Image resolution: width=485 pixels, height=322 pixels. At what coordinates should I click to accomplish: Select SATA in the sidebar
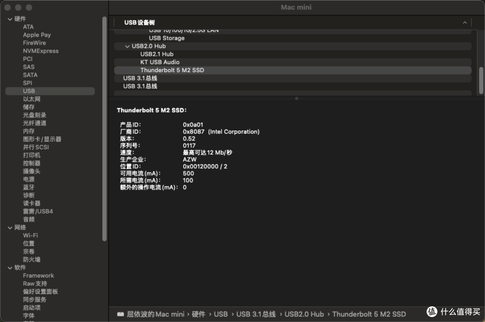point(30,75)
